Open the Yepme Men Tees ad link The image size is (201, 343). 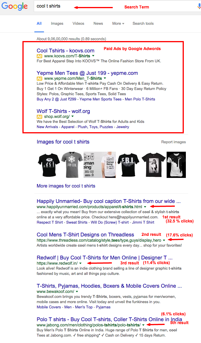point(87,73)
